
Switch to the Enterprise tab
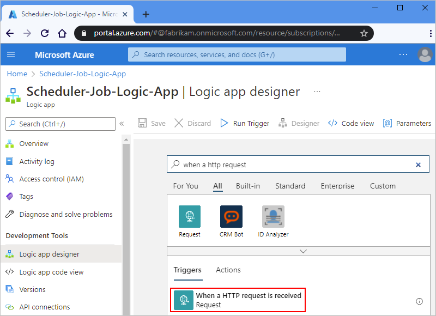[x=337, y=186]
